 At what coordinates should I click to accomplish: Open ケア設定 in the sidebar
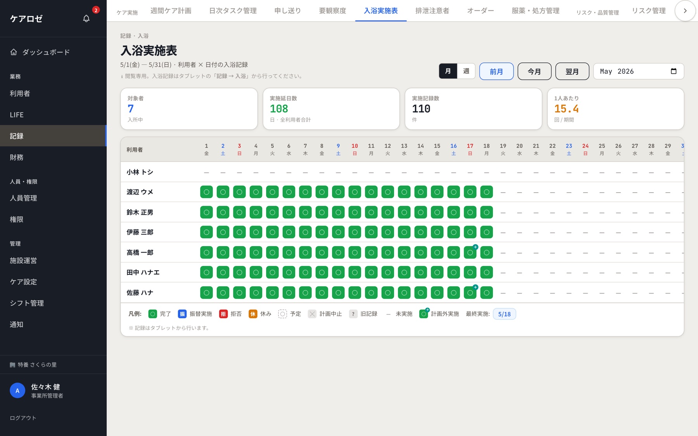tap(53, 282)
